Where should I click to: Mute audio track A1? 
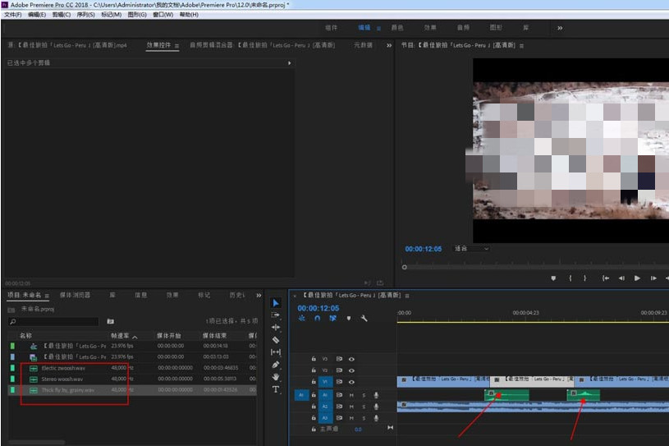click(x=351, y=395)
